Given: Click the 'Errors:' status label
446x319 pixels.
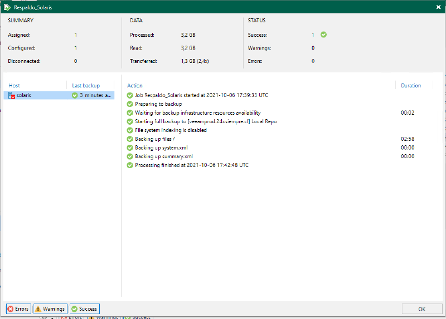Looking at the screenshot, I should (x=255, y=61).
